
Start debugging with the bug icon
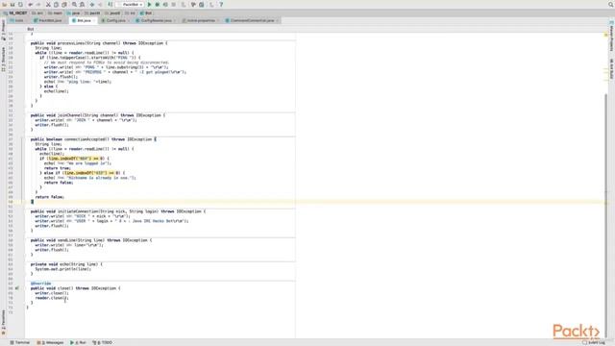pos(158,4)
